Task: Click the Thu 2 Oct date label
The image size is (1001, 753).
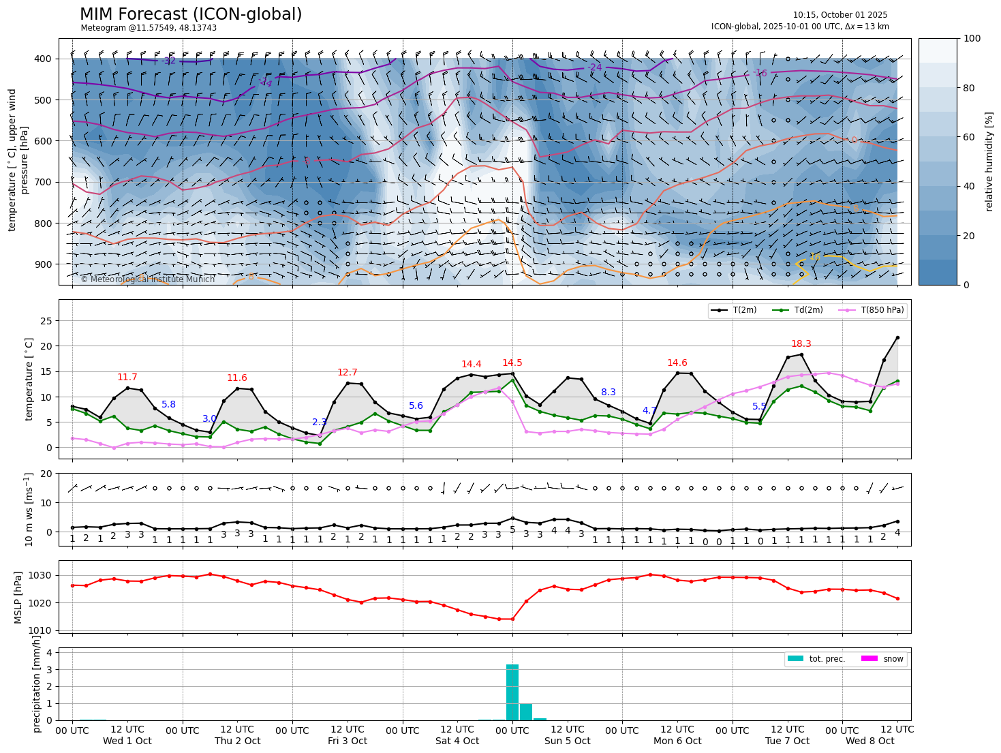Action: pos(238,741)
